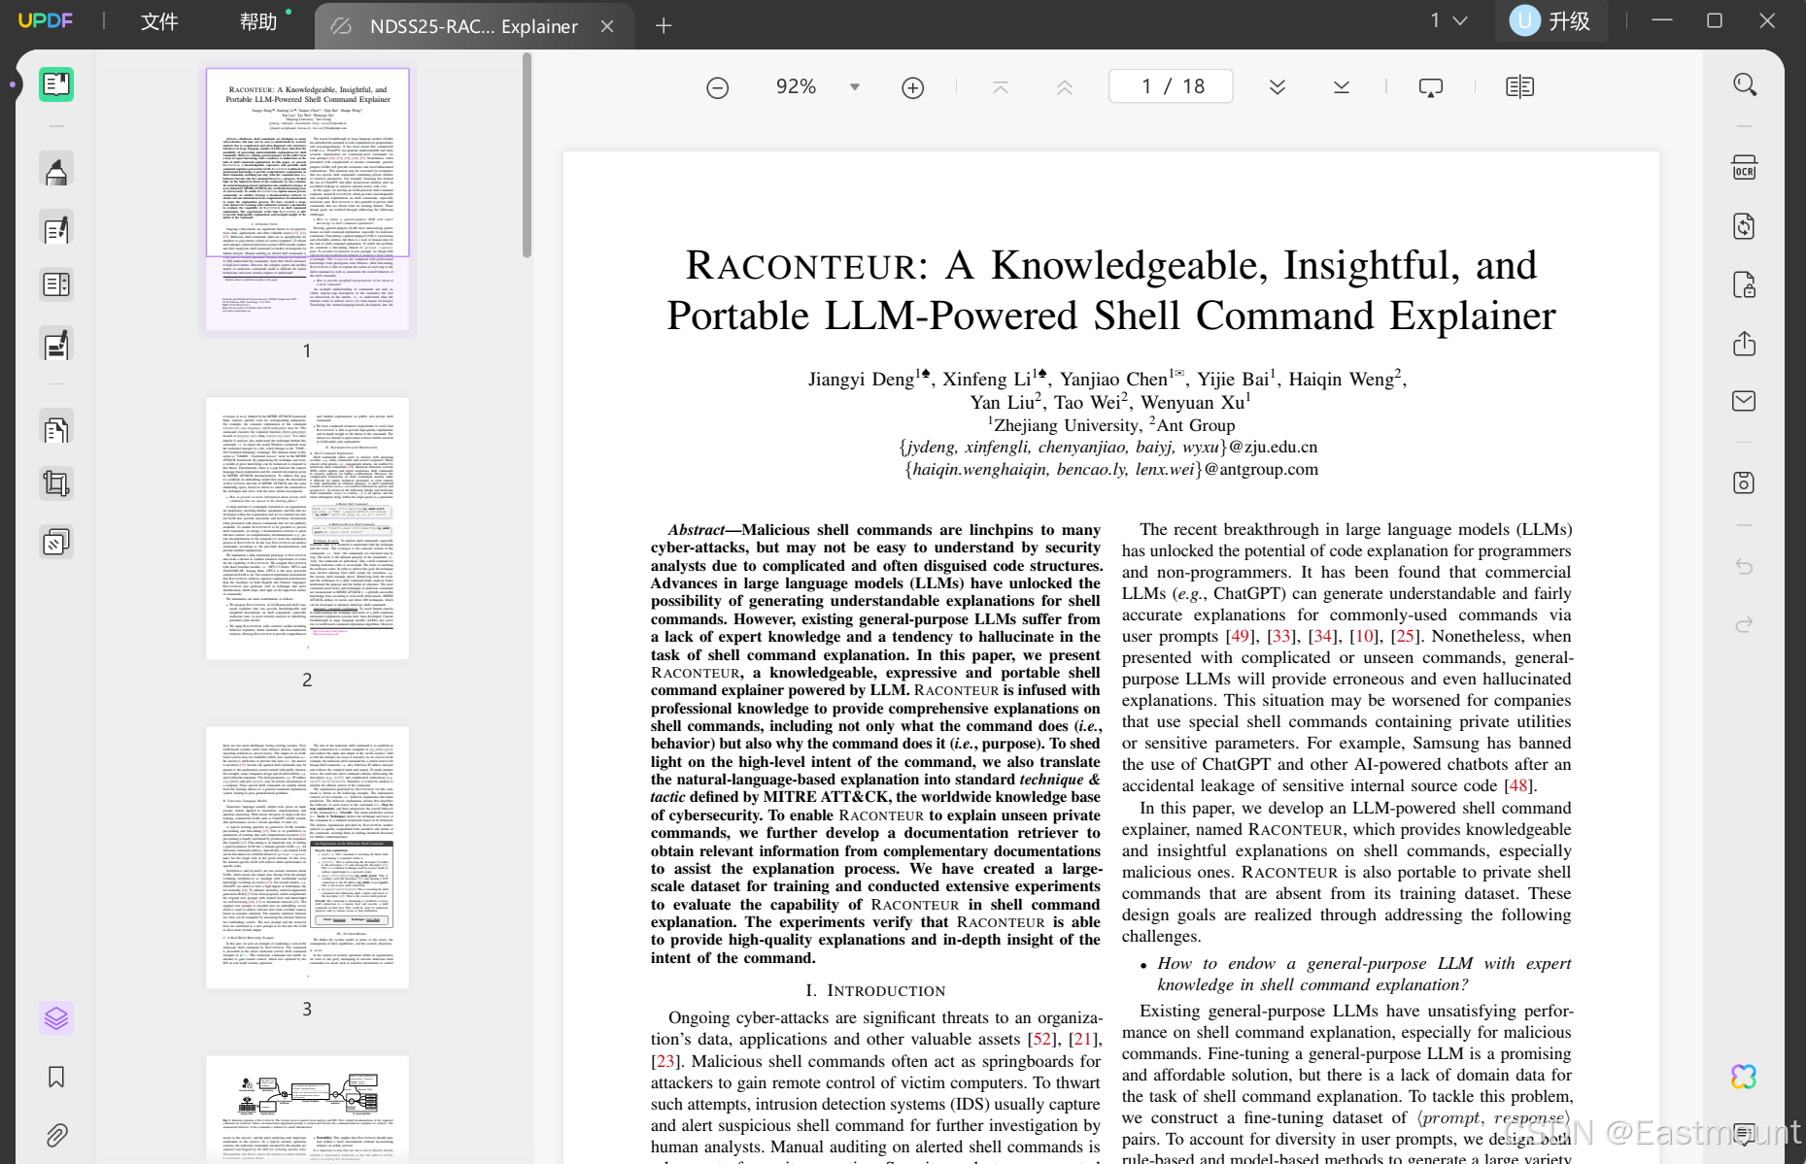Viewport: 1806px width, 1164px height.
Task: Open the Attachments paperclip panel
Action: coord(56,1134)
